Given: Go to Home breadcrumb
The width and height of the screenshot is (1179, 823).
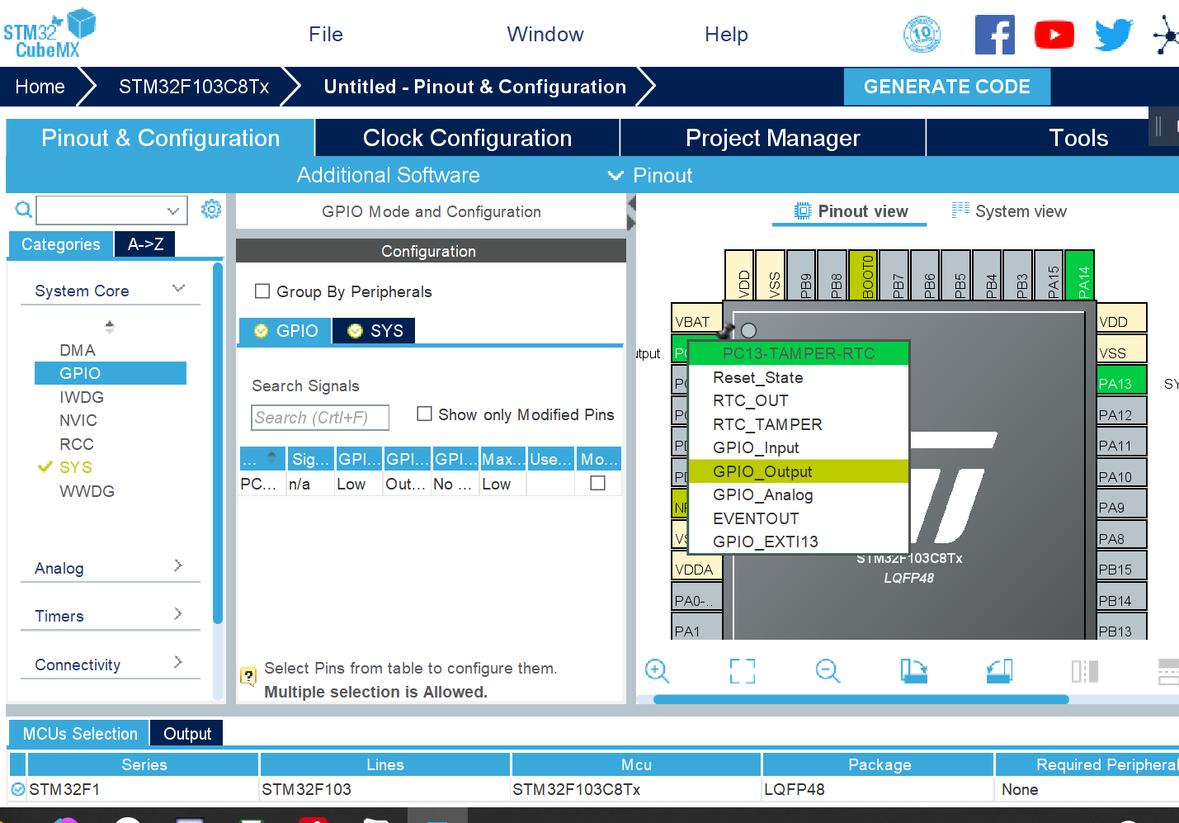Looking at the screenshot, I should [x=40, y=87].
